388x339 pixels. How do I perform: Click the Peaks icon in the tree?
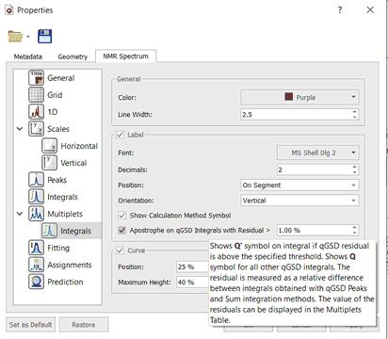[x=37, y=180]
